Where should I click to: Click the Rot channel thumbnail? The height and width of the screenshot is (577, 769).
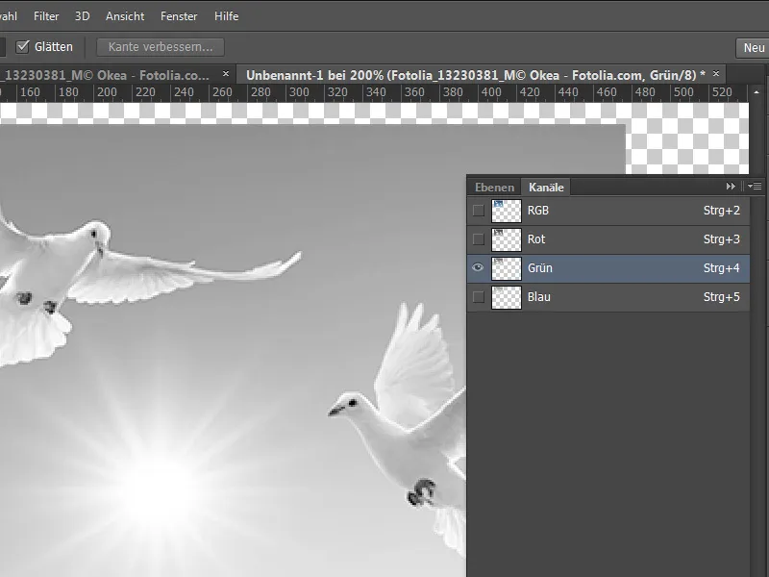pos(507,239)
